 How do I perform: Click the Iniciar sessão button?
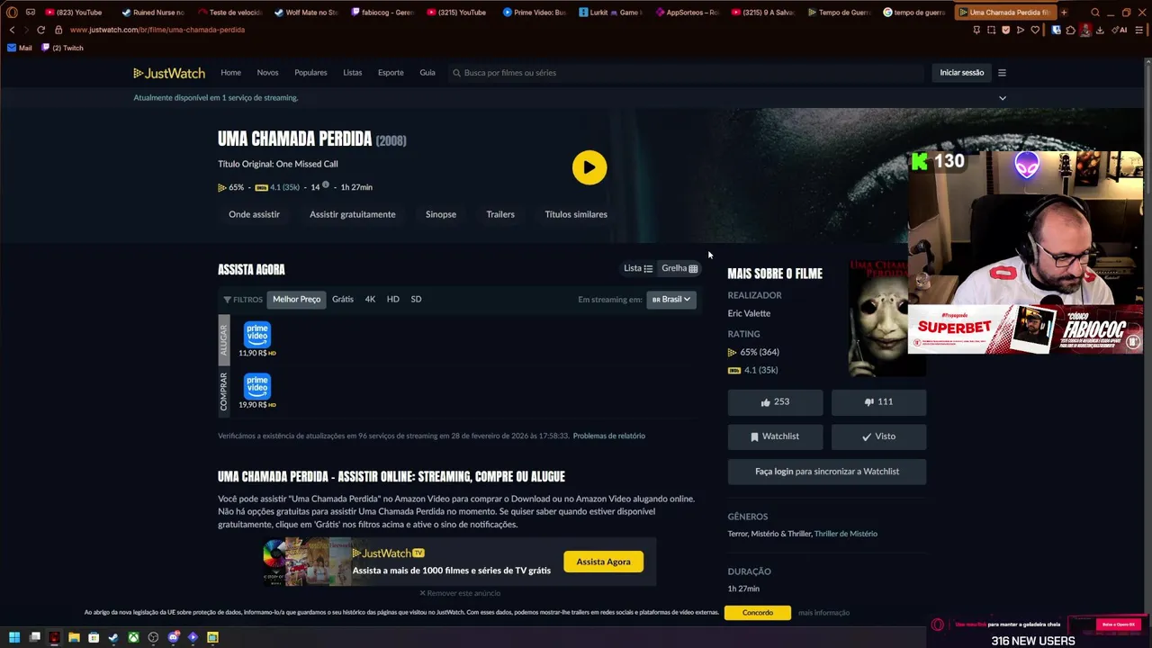pyautogui.click(x=961, y=73)
